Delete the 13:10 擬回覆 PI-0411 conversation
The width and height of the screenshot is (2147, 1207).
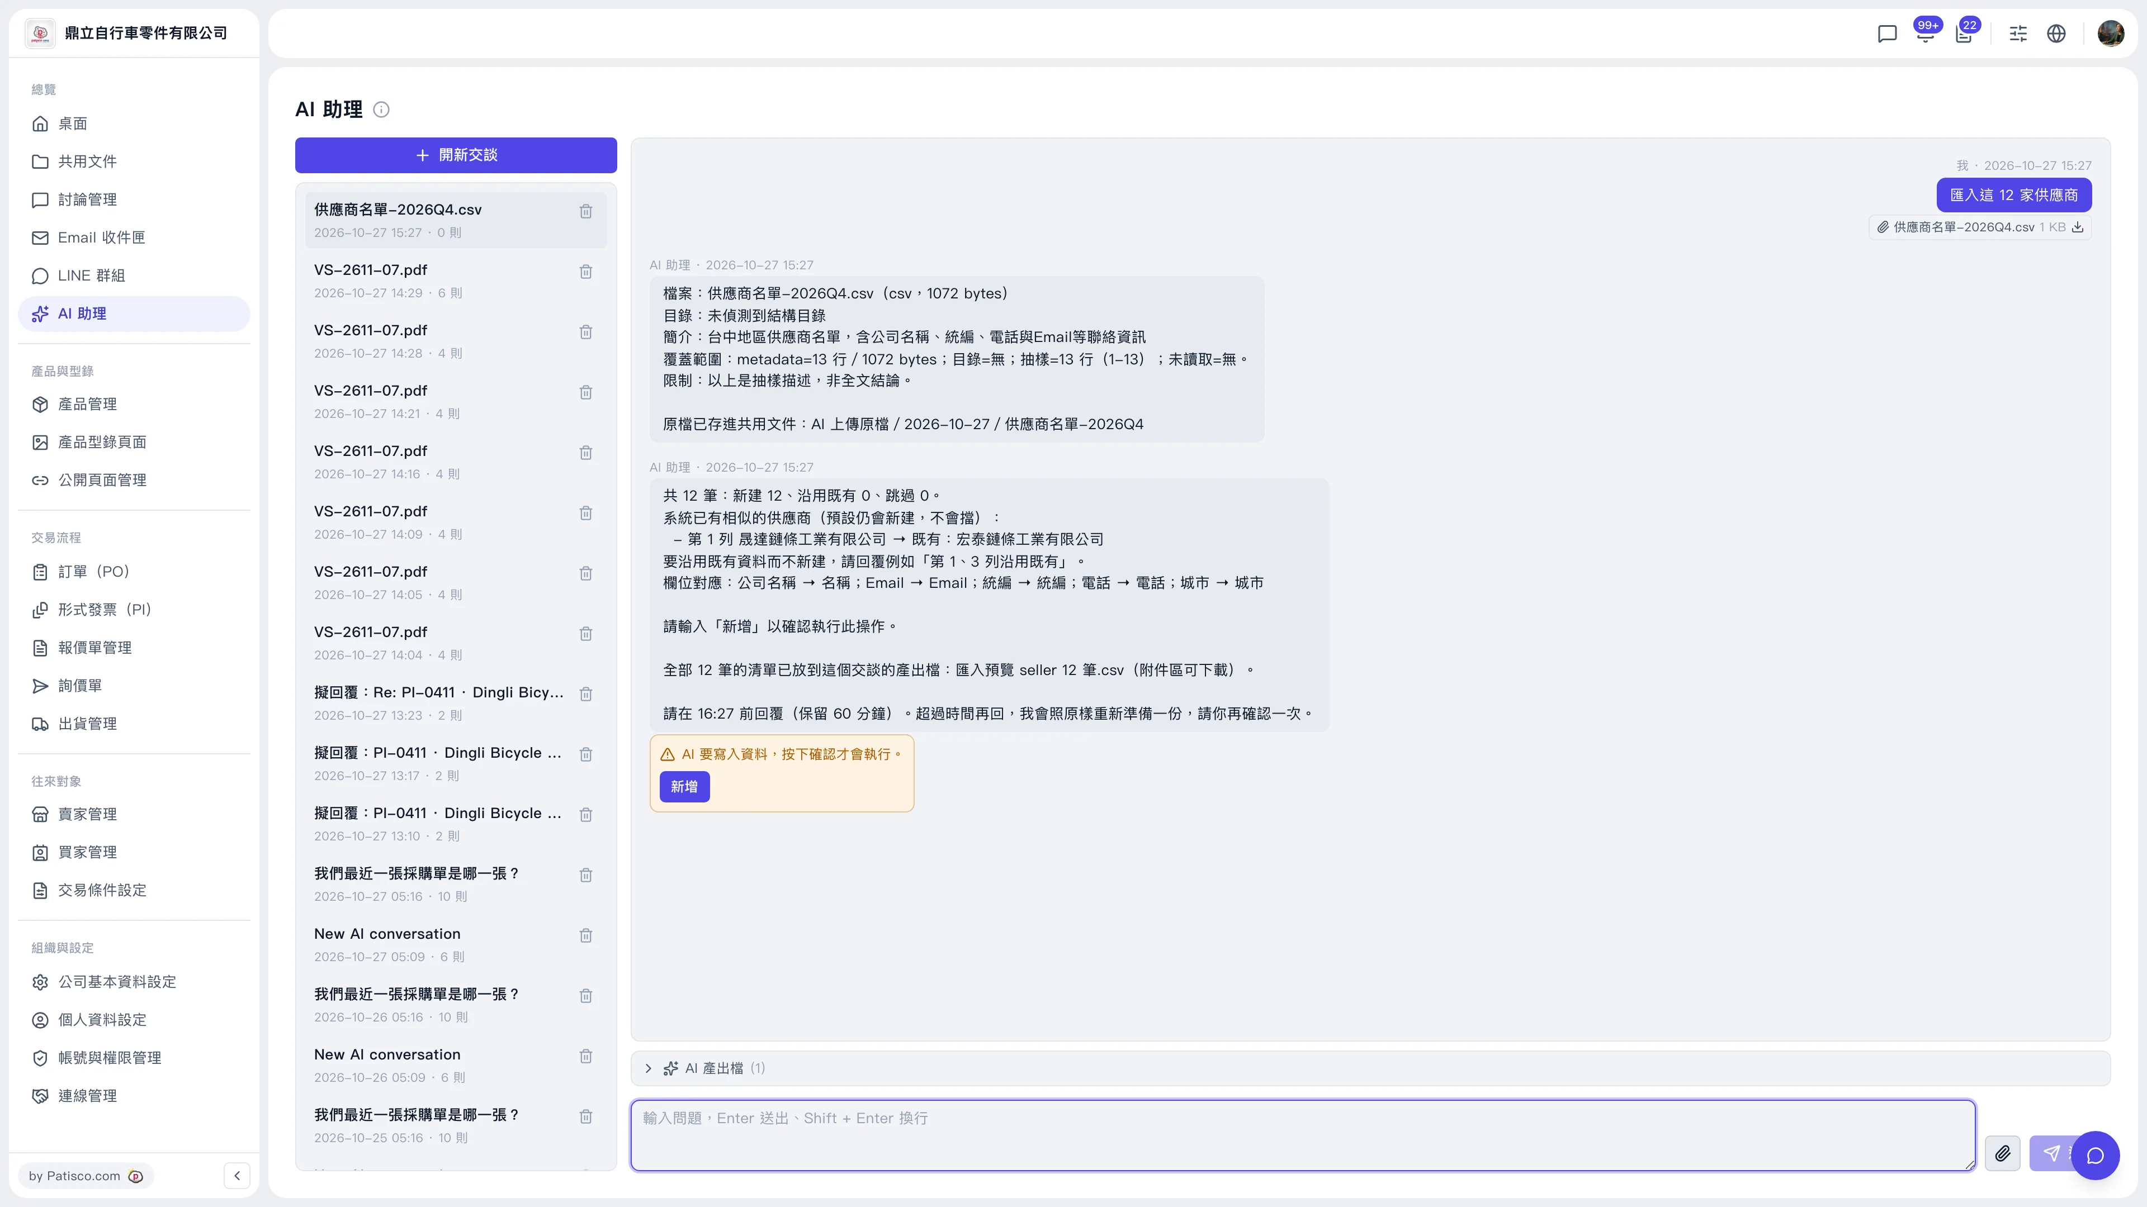(586, 815)
